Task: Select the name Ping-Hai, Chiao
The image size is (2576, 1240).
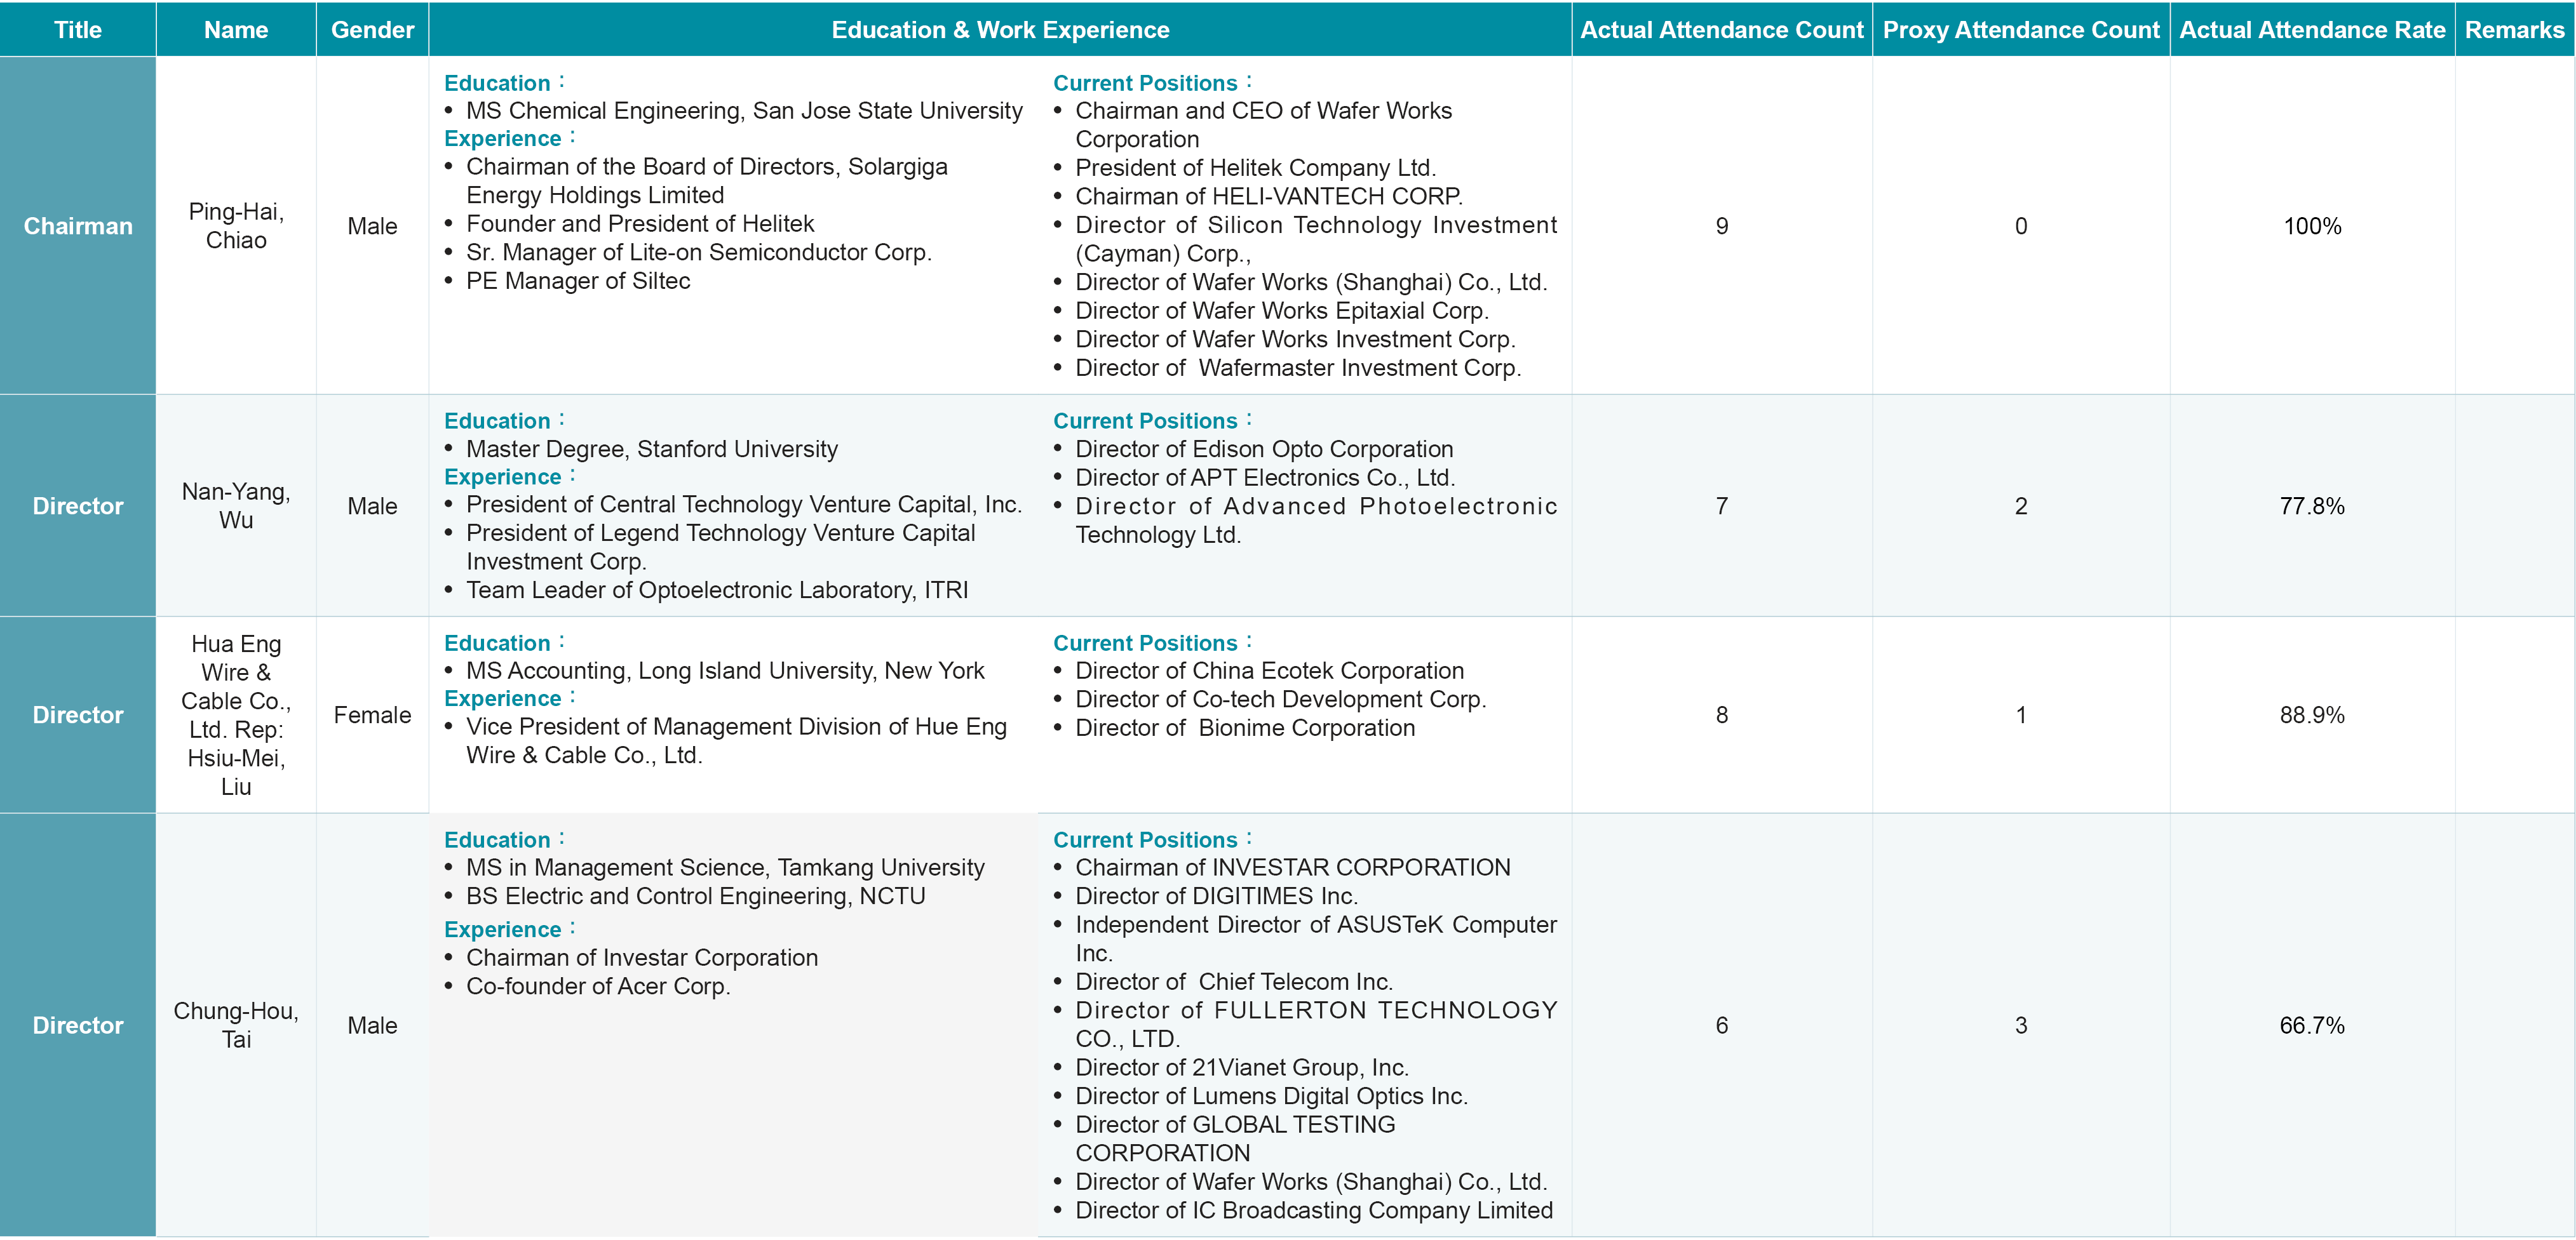Action: pyautogui.click(x=236, y=226)
